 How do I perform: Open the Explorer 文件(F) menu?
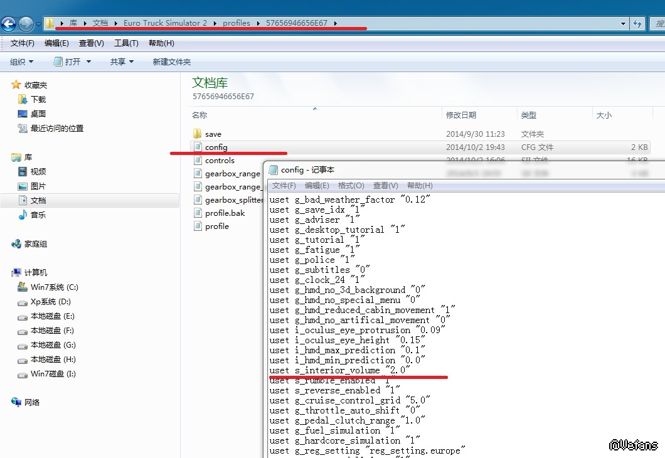pos(22,43)
